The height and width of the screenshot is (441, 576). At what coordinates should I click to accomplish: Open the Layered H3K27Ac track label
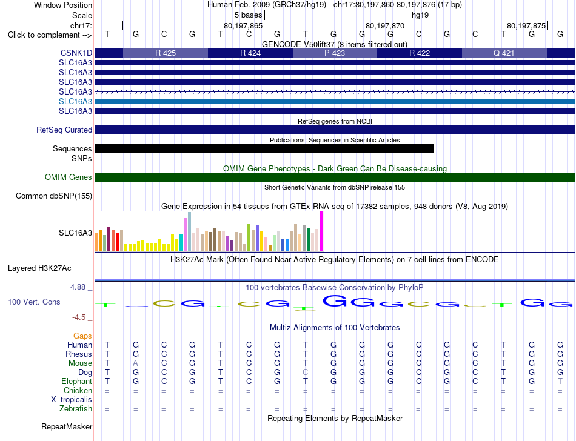point(39,268)
